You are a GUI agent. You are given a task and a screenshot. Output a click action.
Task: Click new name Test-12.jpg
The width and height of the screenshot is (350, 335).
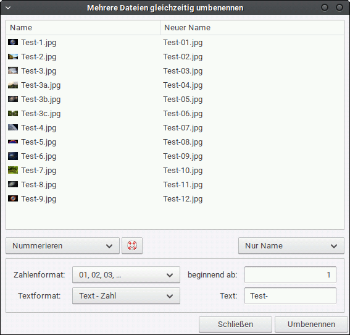click(183, 198)
